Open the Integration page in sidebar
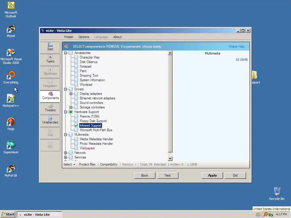Screen dimensions: 291x218 pos(50,84)
